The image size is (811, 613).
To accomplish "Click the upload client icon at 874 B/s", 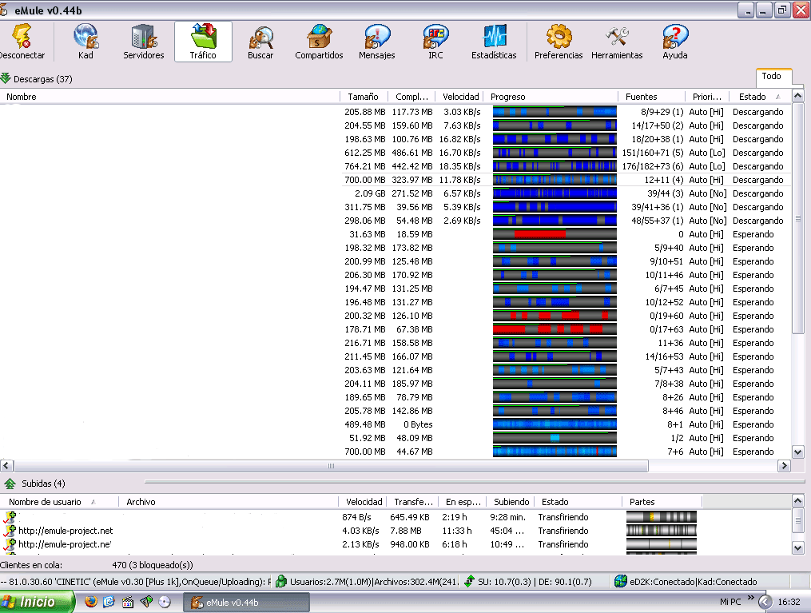I will (x=10, y=517).
